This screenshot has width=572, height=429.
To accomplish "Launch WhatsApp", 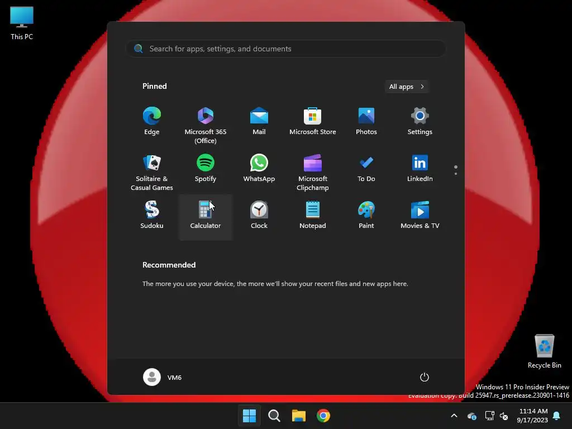I will (x=259, y=168).
